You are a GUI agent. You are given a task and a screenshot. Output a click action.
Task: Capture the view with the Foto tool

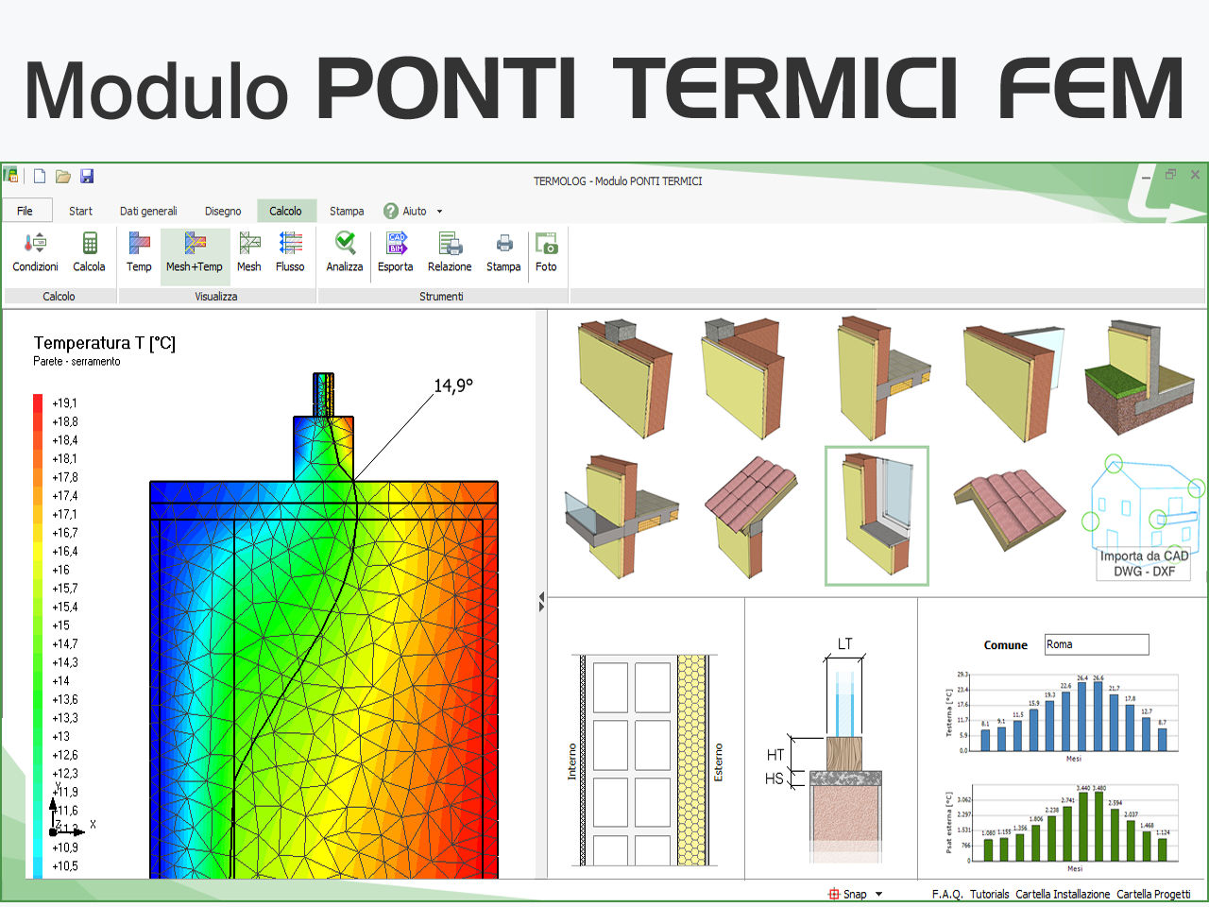tap(546, 251)
